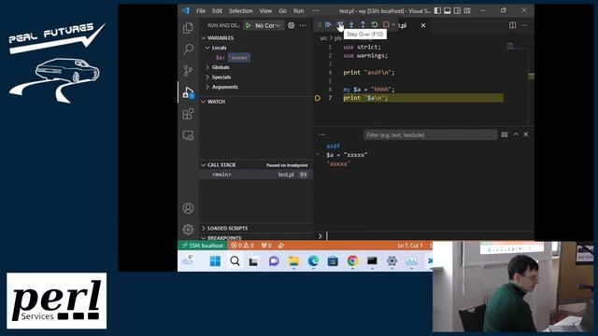Close the test.pl editor tab

click(x=423, y=25)
